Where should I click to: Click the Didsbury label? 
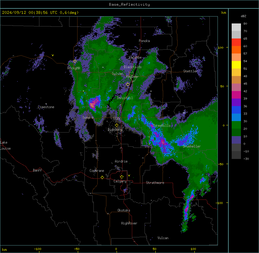click(x=115, y=130)
